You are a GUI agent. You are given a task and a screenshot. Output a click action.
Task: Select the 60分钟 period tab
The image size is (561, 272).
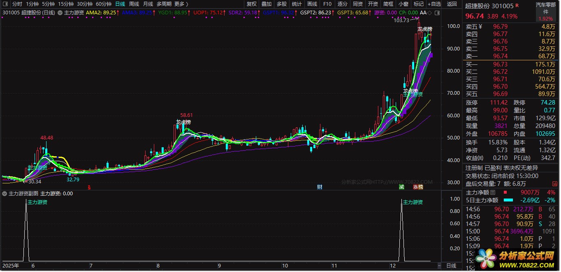104,4
